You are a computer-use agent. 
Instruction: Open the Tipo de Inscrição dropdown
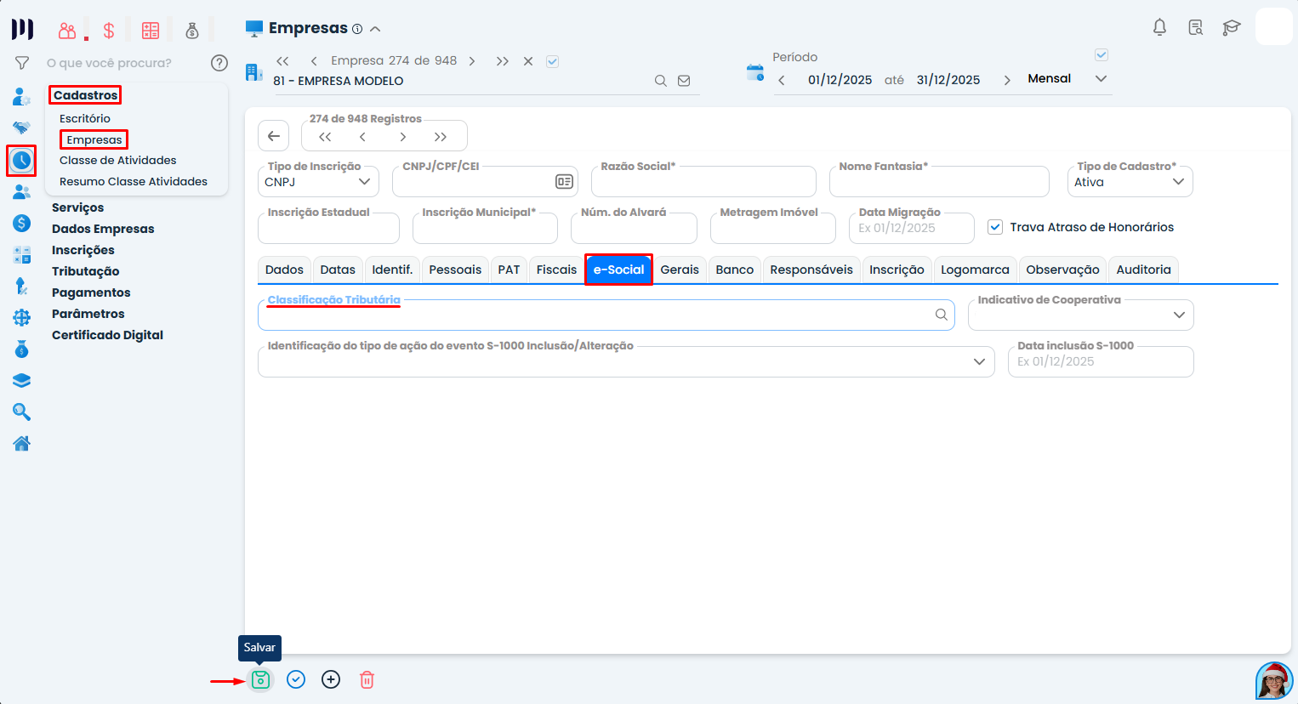[x=318, y=182]
